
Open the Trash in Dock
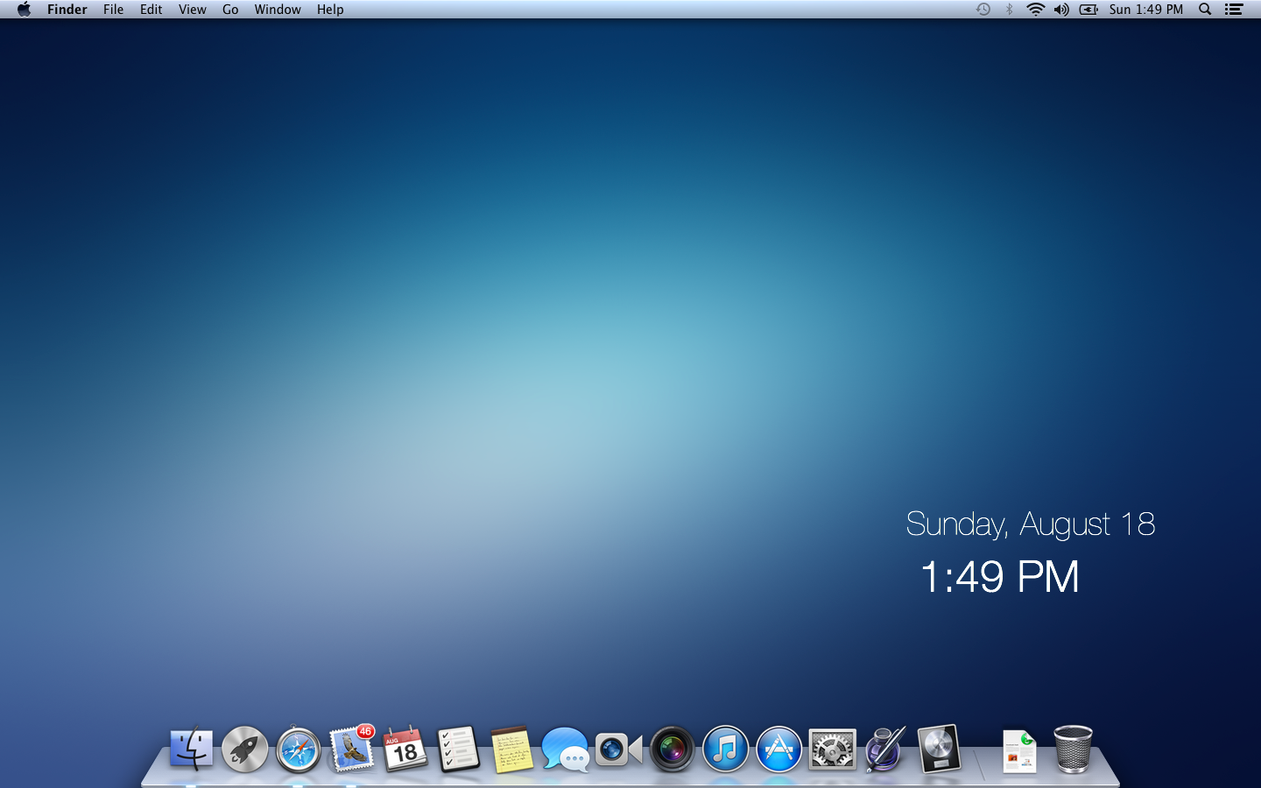1073,749
